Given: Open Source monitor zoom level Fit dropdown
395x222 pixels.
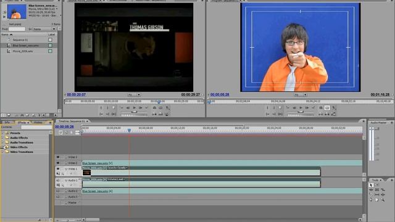Looking at the screenshot, I should [x=134, y=95].
